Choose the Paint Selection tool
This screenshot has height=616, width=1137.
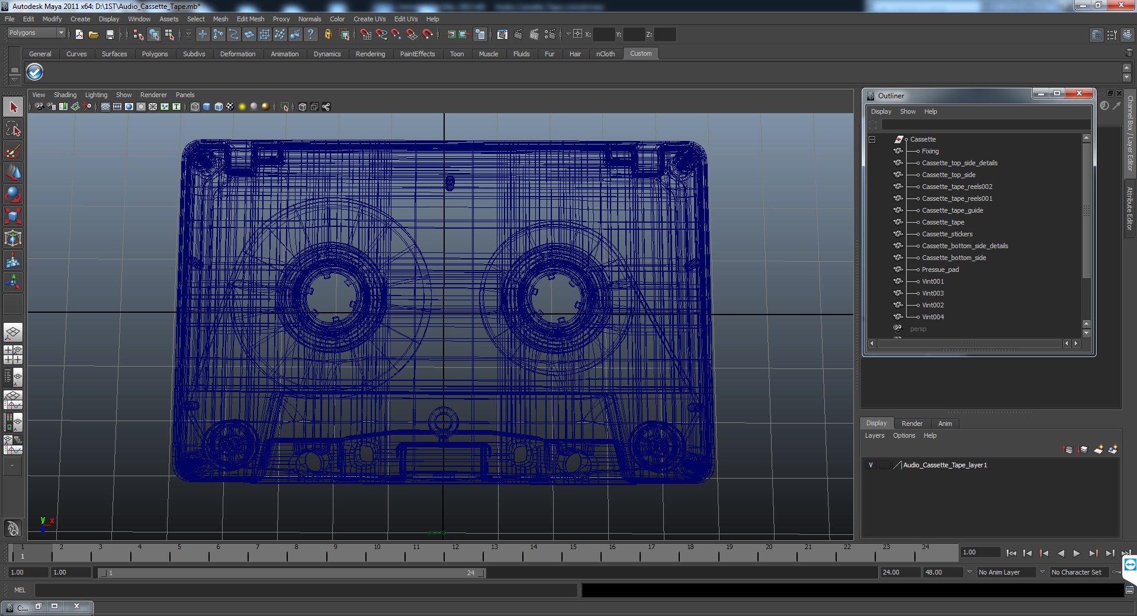click(x=13, y=151)
